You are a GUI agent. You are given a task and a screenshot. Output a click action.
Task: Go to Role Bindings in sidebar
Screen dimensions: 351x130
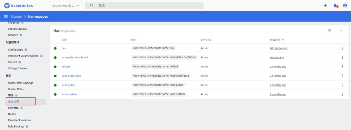(16, 127)
